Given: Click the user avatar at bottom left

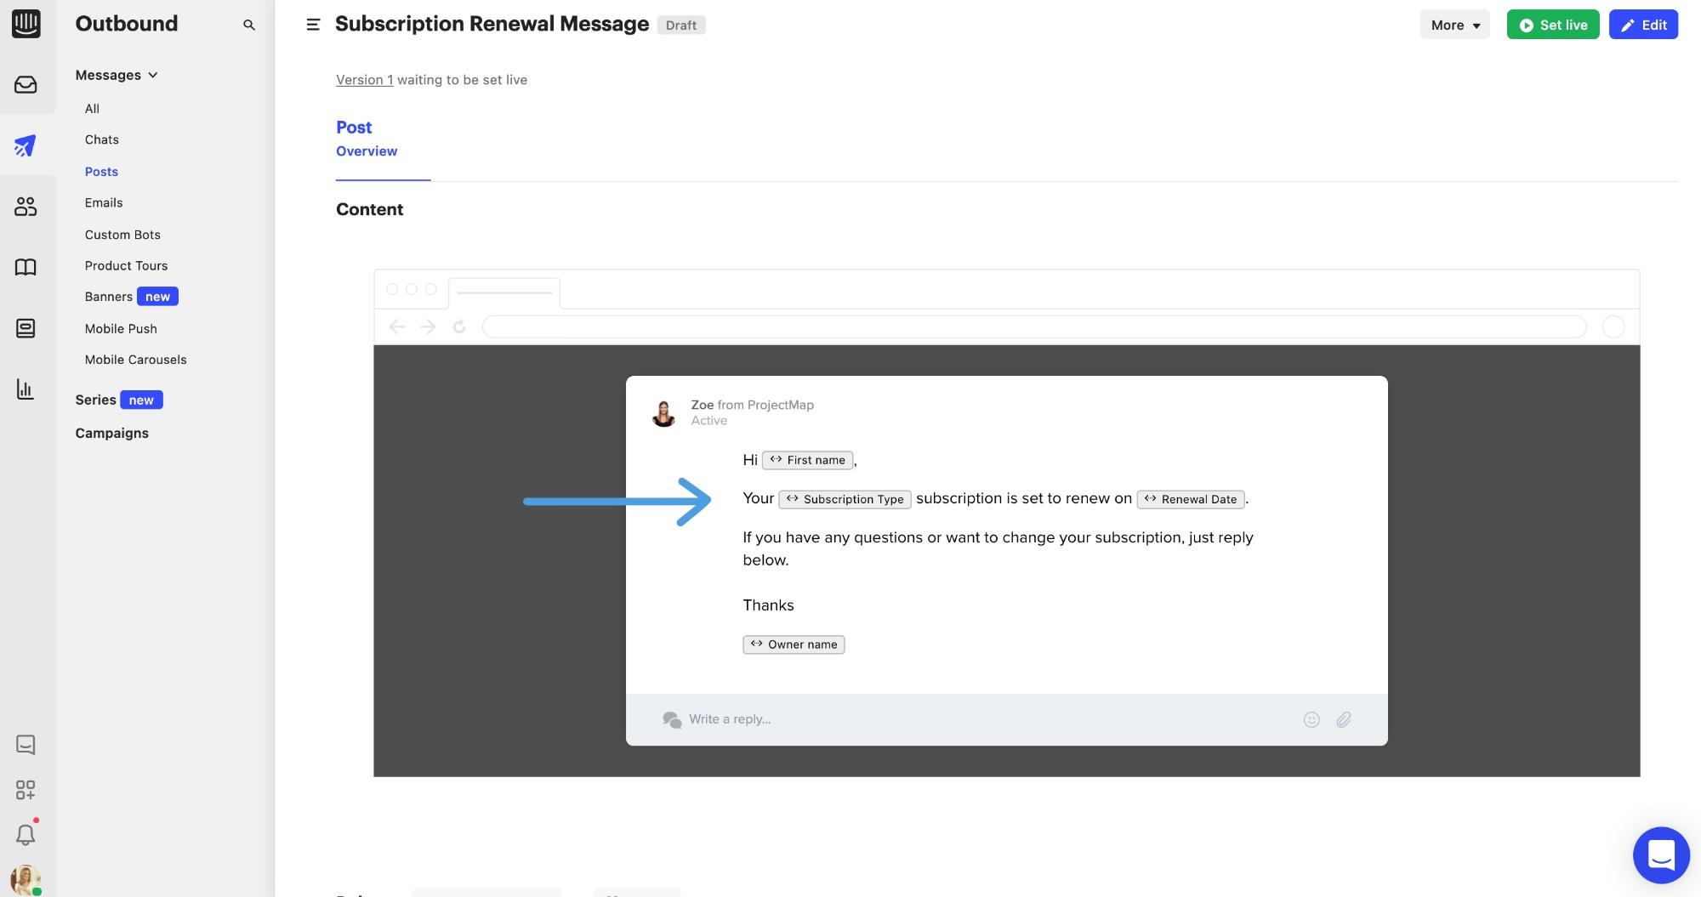Looking at the screenshot, I should coord(26,880).
